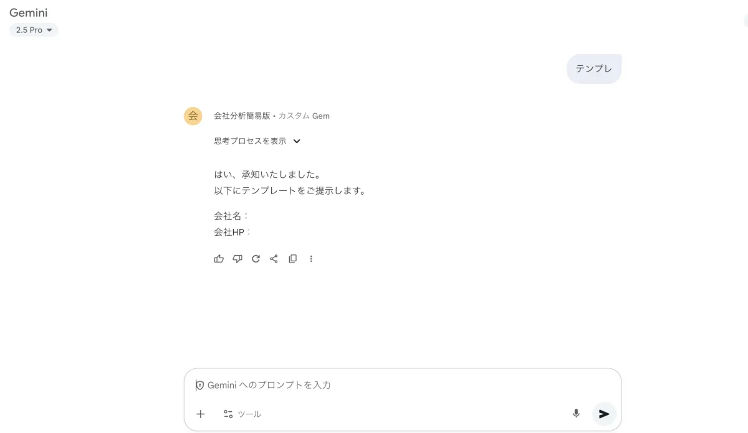The width and height of the screenshot is (748, 433).
Task: Click the plus icon to add files
Action: (x=201, y=414)
